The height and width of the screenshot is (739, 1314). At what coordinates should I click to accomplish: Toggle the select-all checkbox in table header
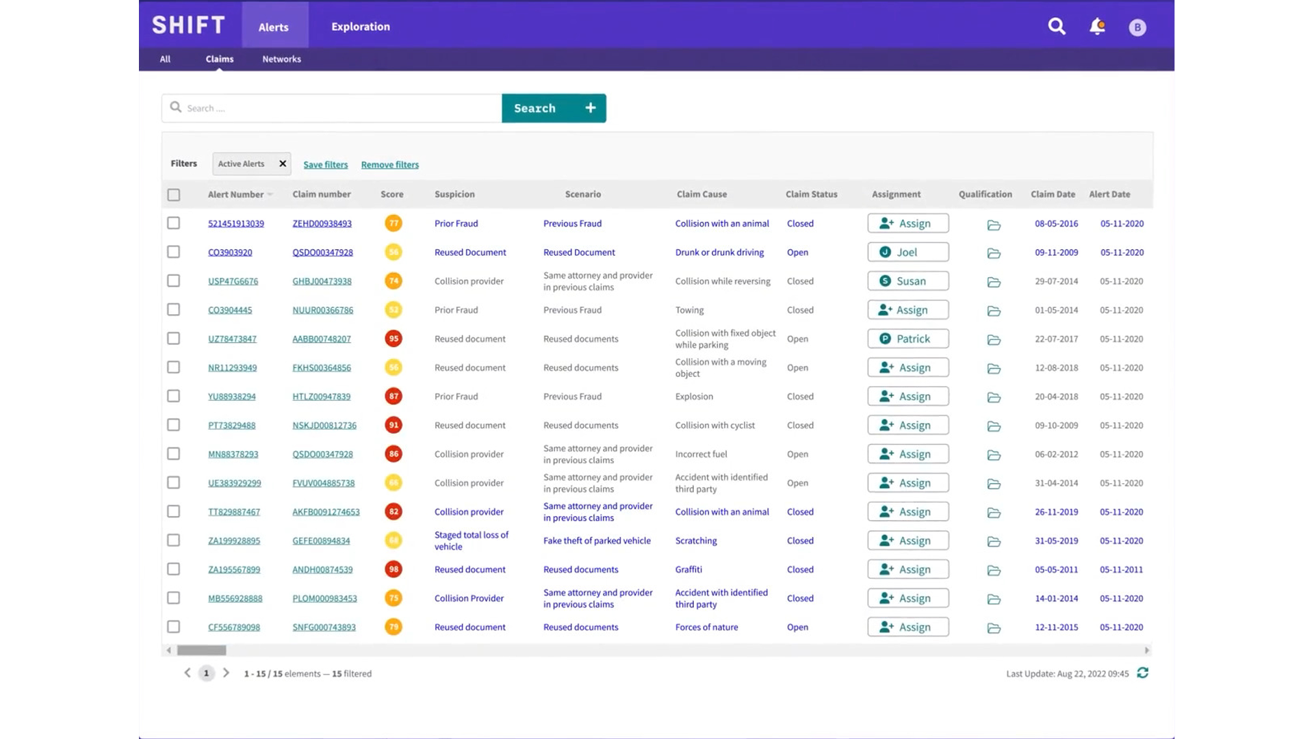pyautogui.click(x=174, y=195)
